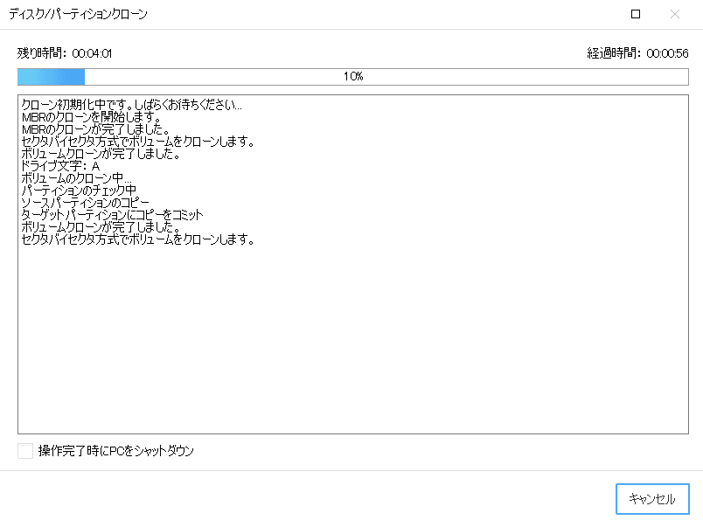This screenshot has width=703, height=527.
Task: Enable the shutdown-on-completion checkbox
Action: point(25,451)
